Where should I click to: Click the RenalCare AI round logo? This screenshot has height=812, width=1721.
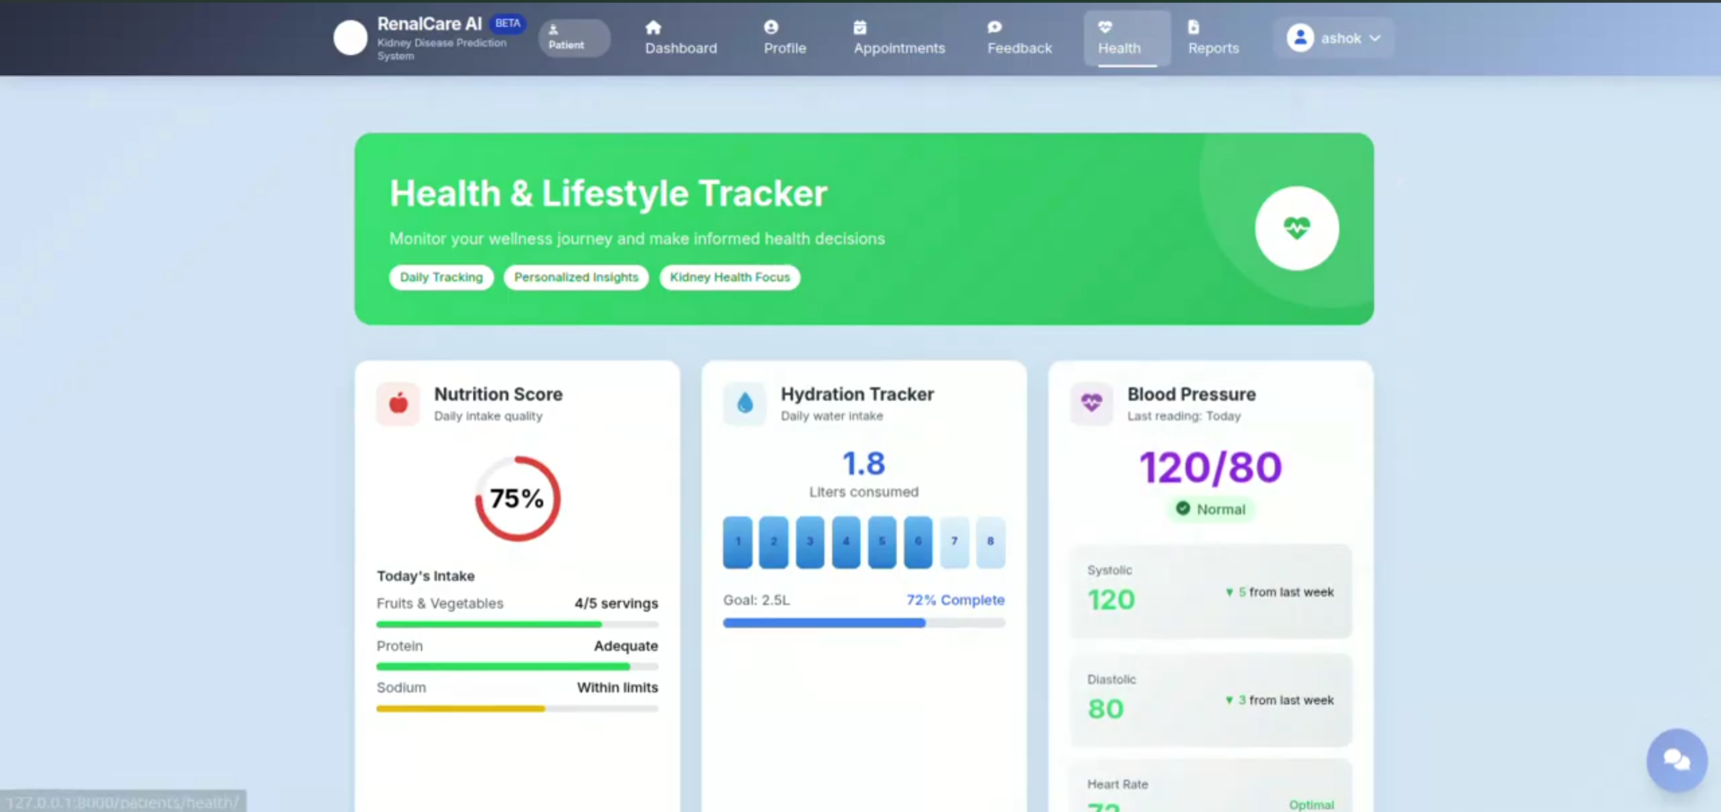pos(350,38)
